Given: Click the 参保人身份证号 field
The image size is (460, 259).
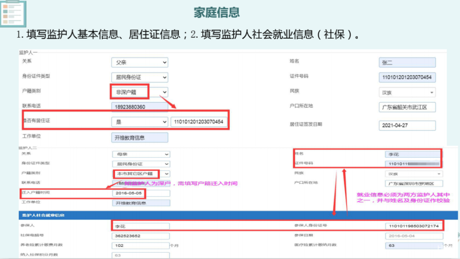Looking at the screenshot, I should click(x=414, y=226).
